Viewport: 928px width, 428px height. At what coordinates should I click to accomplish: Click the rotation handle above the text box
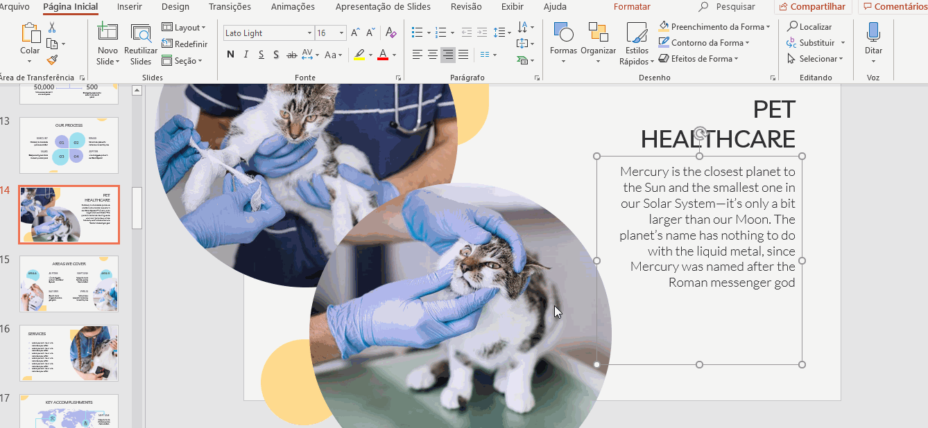[700, 132]
